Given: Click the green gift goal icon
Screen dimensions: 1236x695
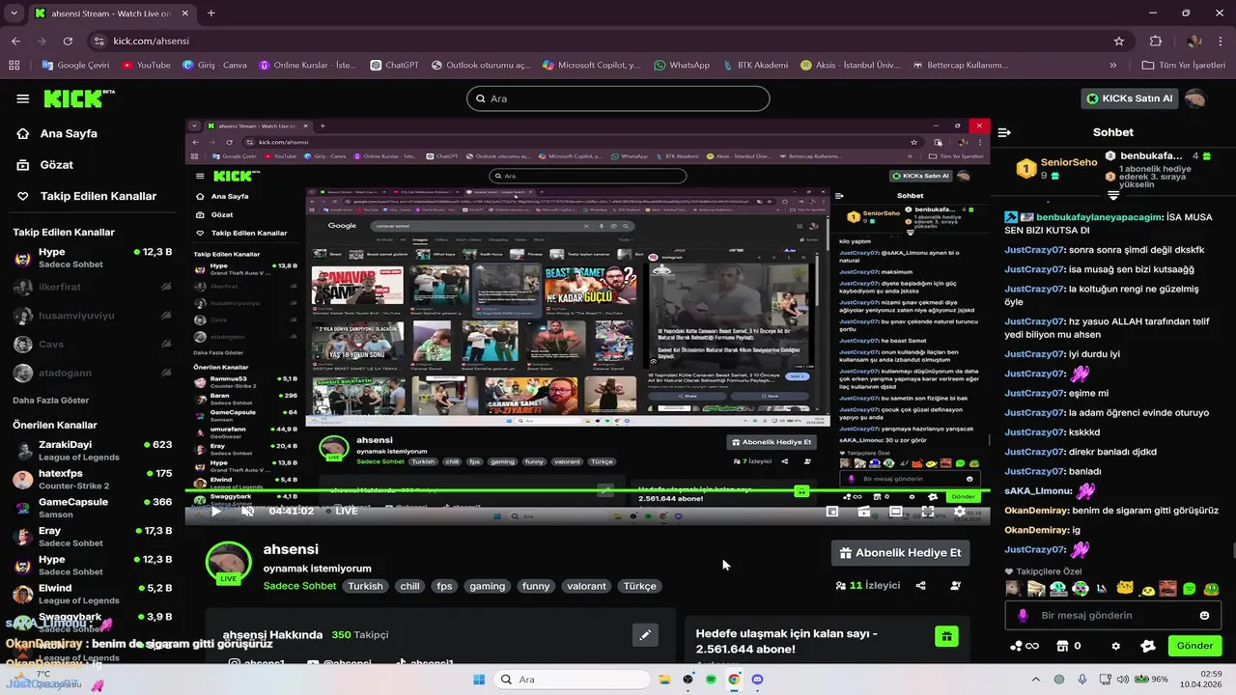Looking at the screenshot, I should pyautogui.click(x=947, y=636).
